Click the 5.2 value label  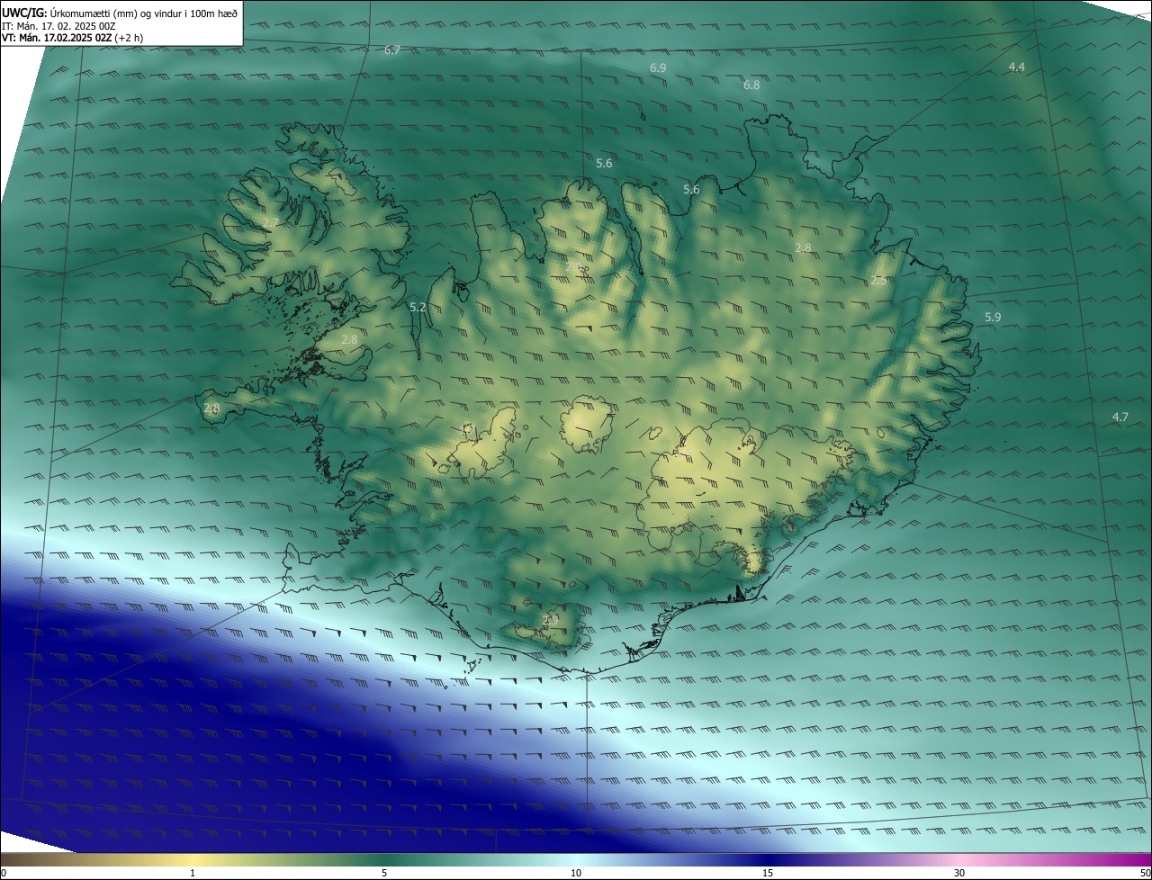(418, 308)
